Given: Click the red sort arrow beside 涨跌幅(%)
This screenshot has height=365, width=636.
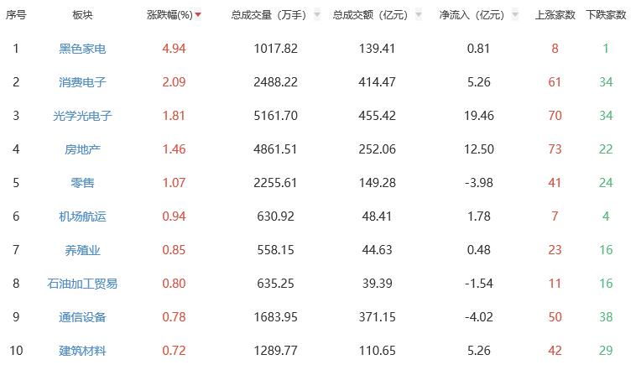Looking at the screenshot, I should pos(198,15).
